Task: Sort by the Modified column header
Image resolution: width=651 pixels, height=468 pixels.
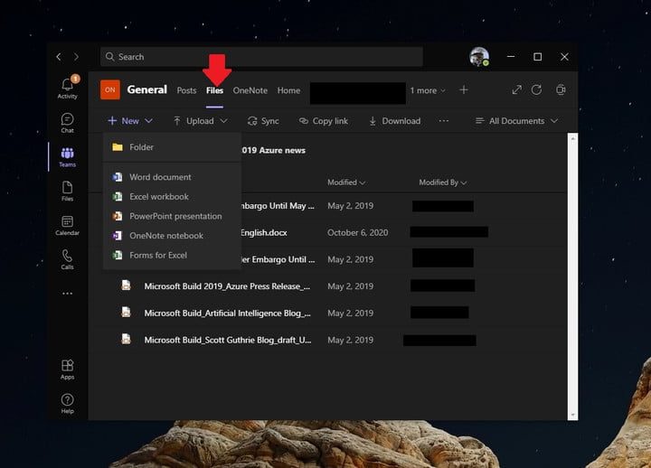Action: pyautogui.click(x=346, y=183)
